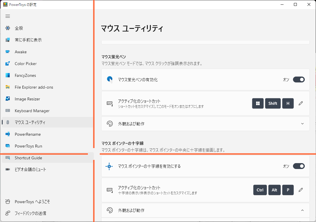316x222 pixels.
Task: Click the オン label beside the crosshairs toggle
Action: [286, 166]
